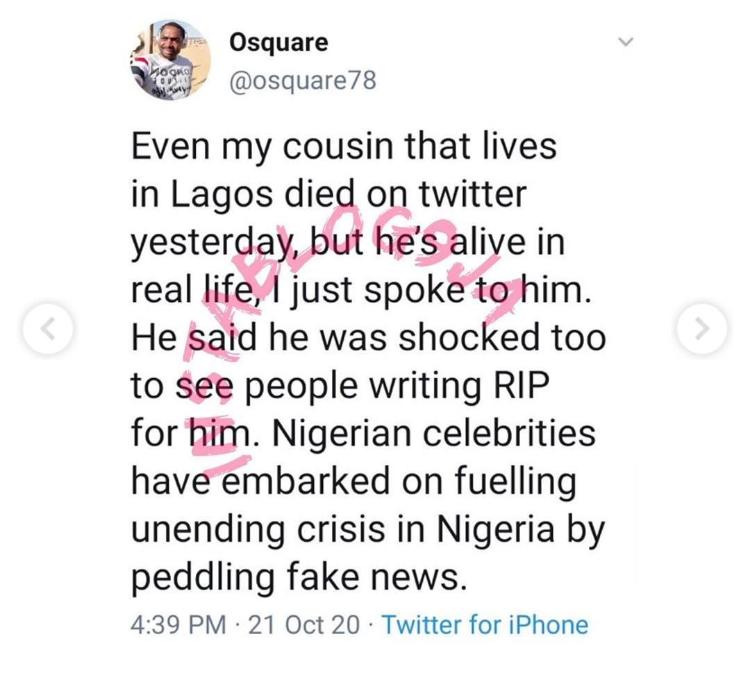The width and height of the screenshot is (750, 691).
Task: Open the Twitter for iPhone source link
Action: [x=485, y=624]
